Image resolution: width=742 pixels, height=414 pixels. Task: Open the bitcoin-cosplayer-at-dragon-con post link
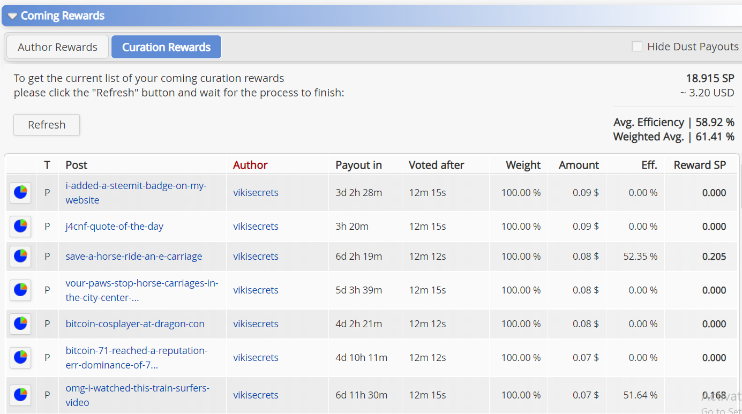point(134,324)
